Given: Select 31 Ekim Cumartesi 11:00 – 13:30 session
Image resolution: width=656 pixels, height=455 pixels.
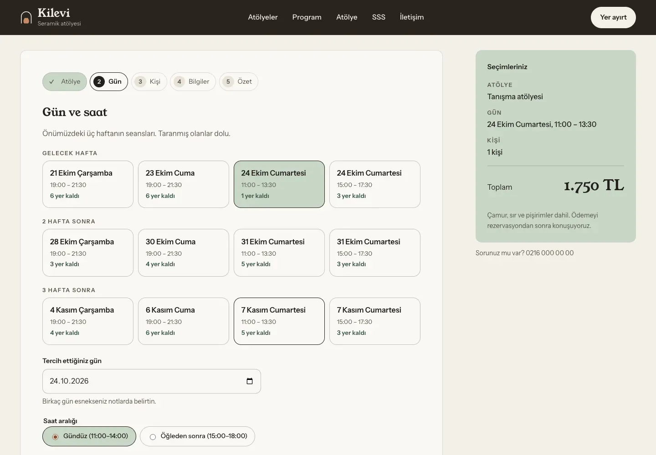Looking at the screenshot, I should click(279, 253).
